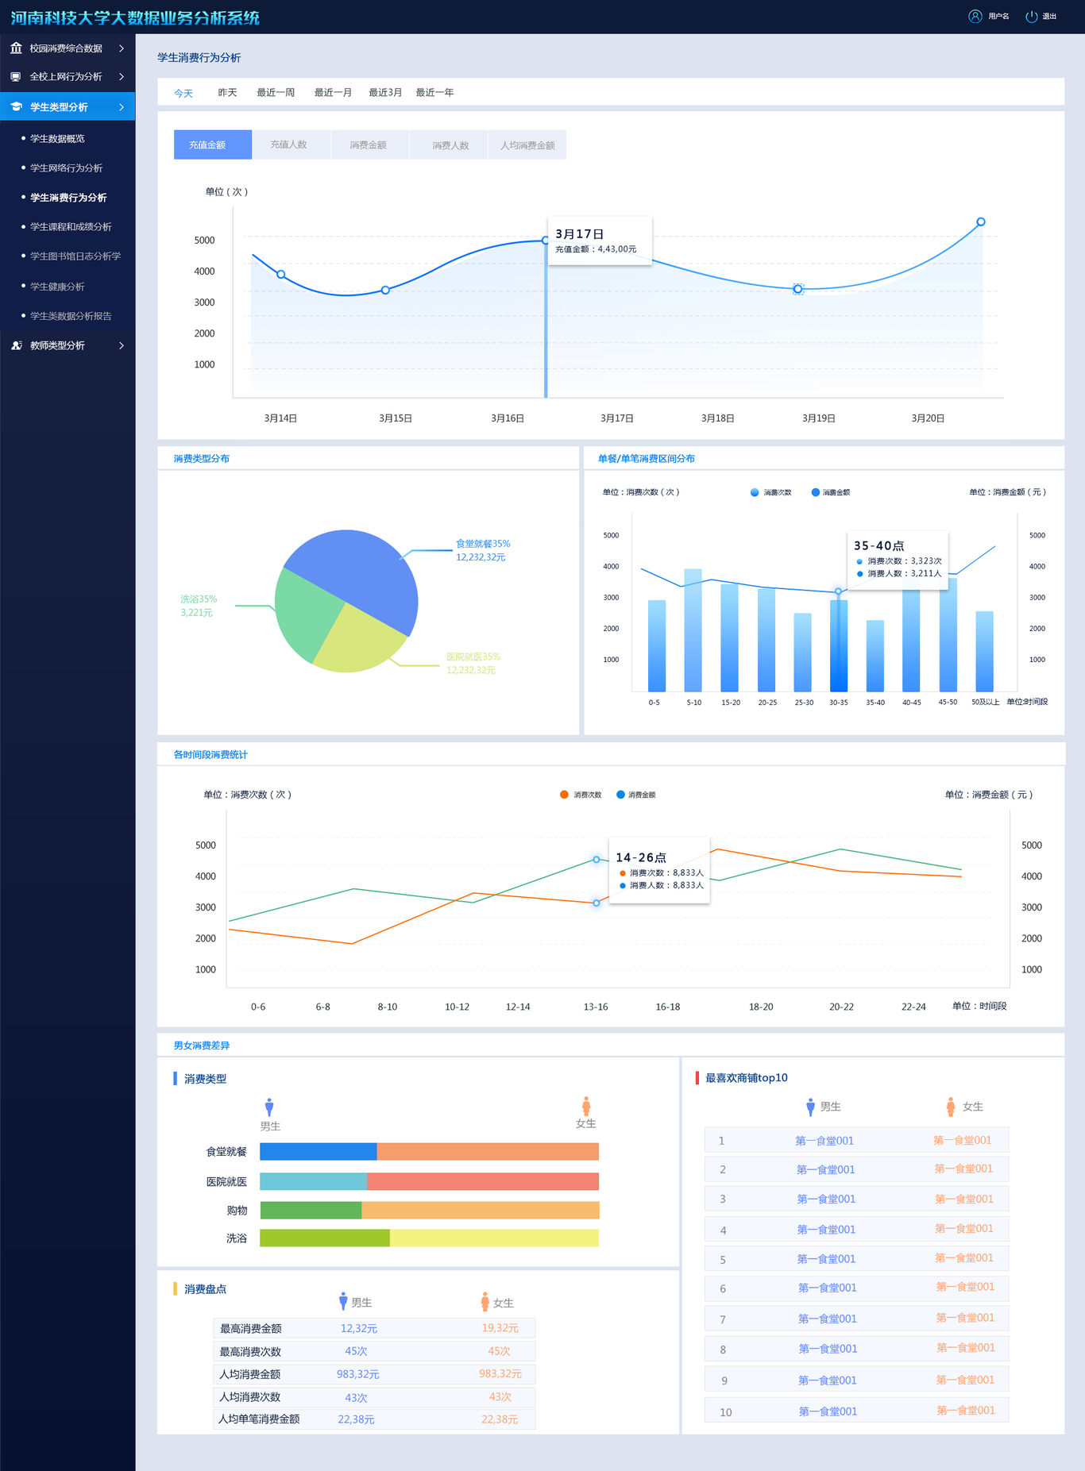
Task: Select the 最近3月 time filter
Action: (x=385, y=93)
